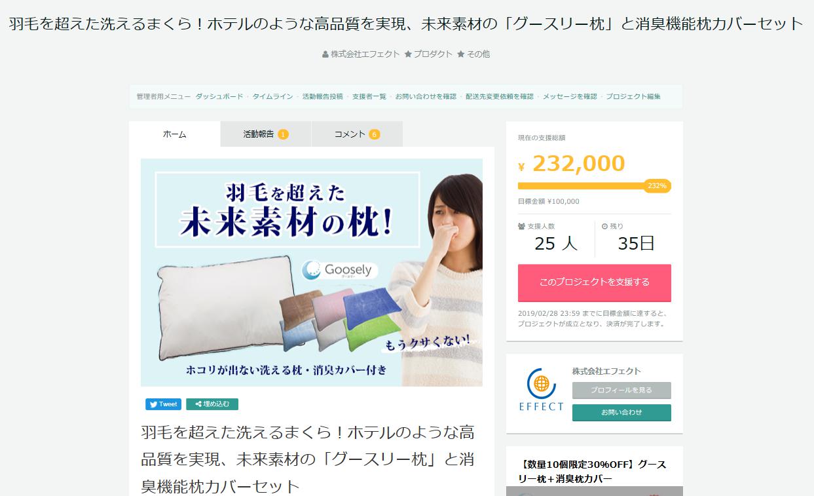Open the 活動報告 tab
The height and width of the screenshot is (496, 814).
click(266, 134)
